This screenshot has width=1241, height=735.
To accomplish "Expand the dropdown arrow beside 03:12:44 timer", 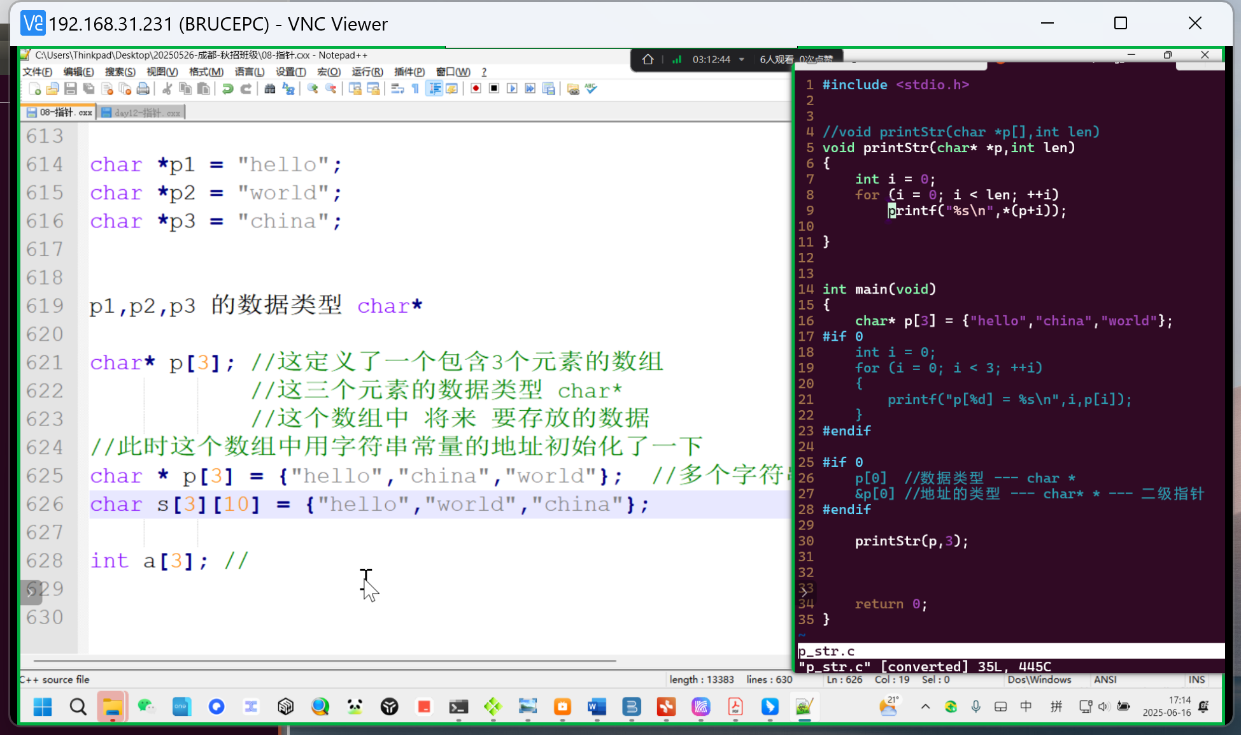I will 742,59.
